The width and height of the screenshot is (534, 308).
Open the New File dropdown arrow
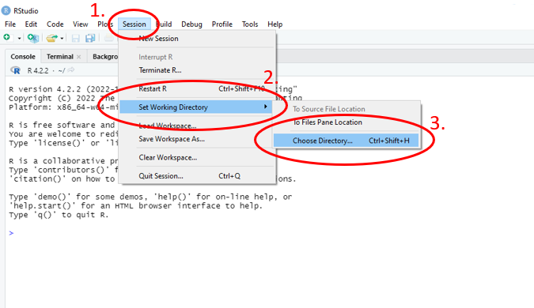tap(19, 38)
